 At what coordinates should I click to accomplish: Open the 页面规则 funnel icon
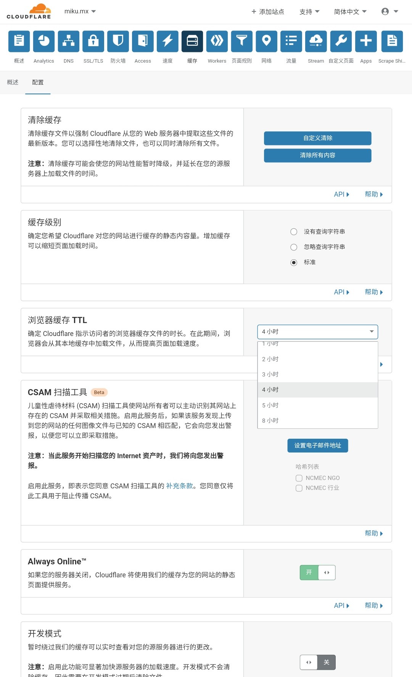pyautogui.click(x=242, y=41)
